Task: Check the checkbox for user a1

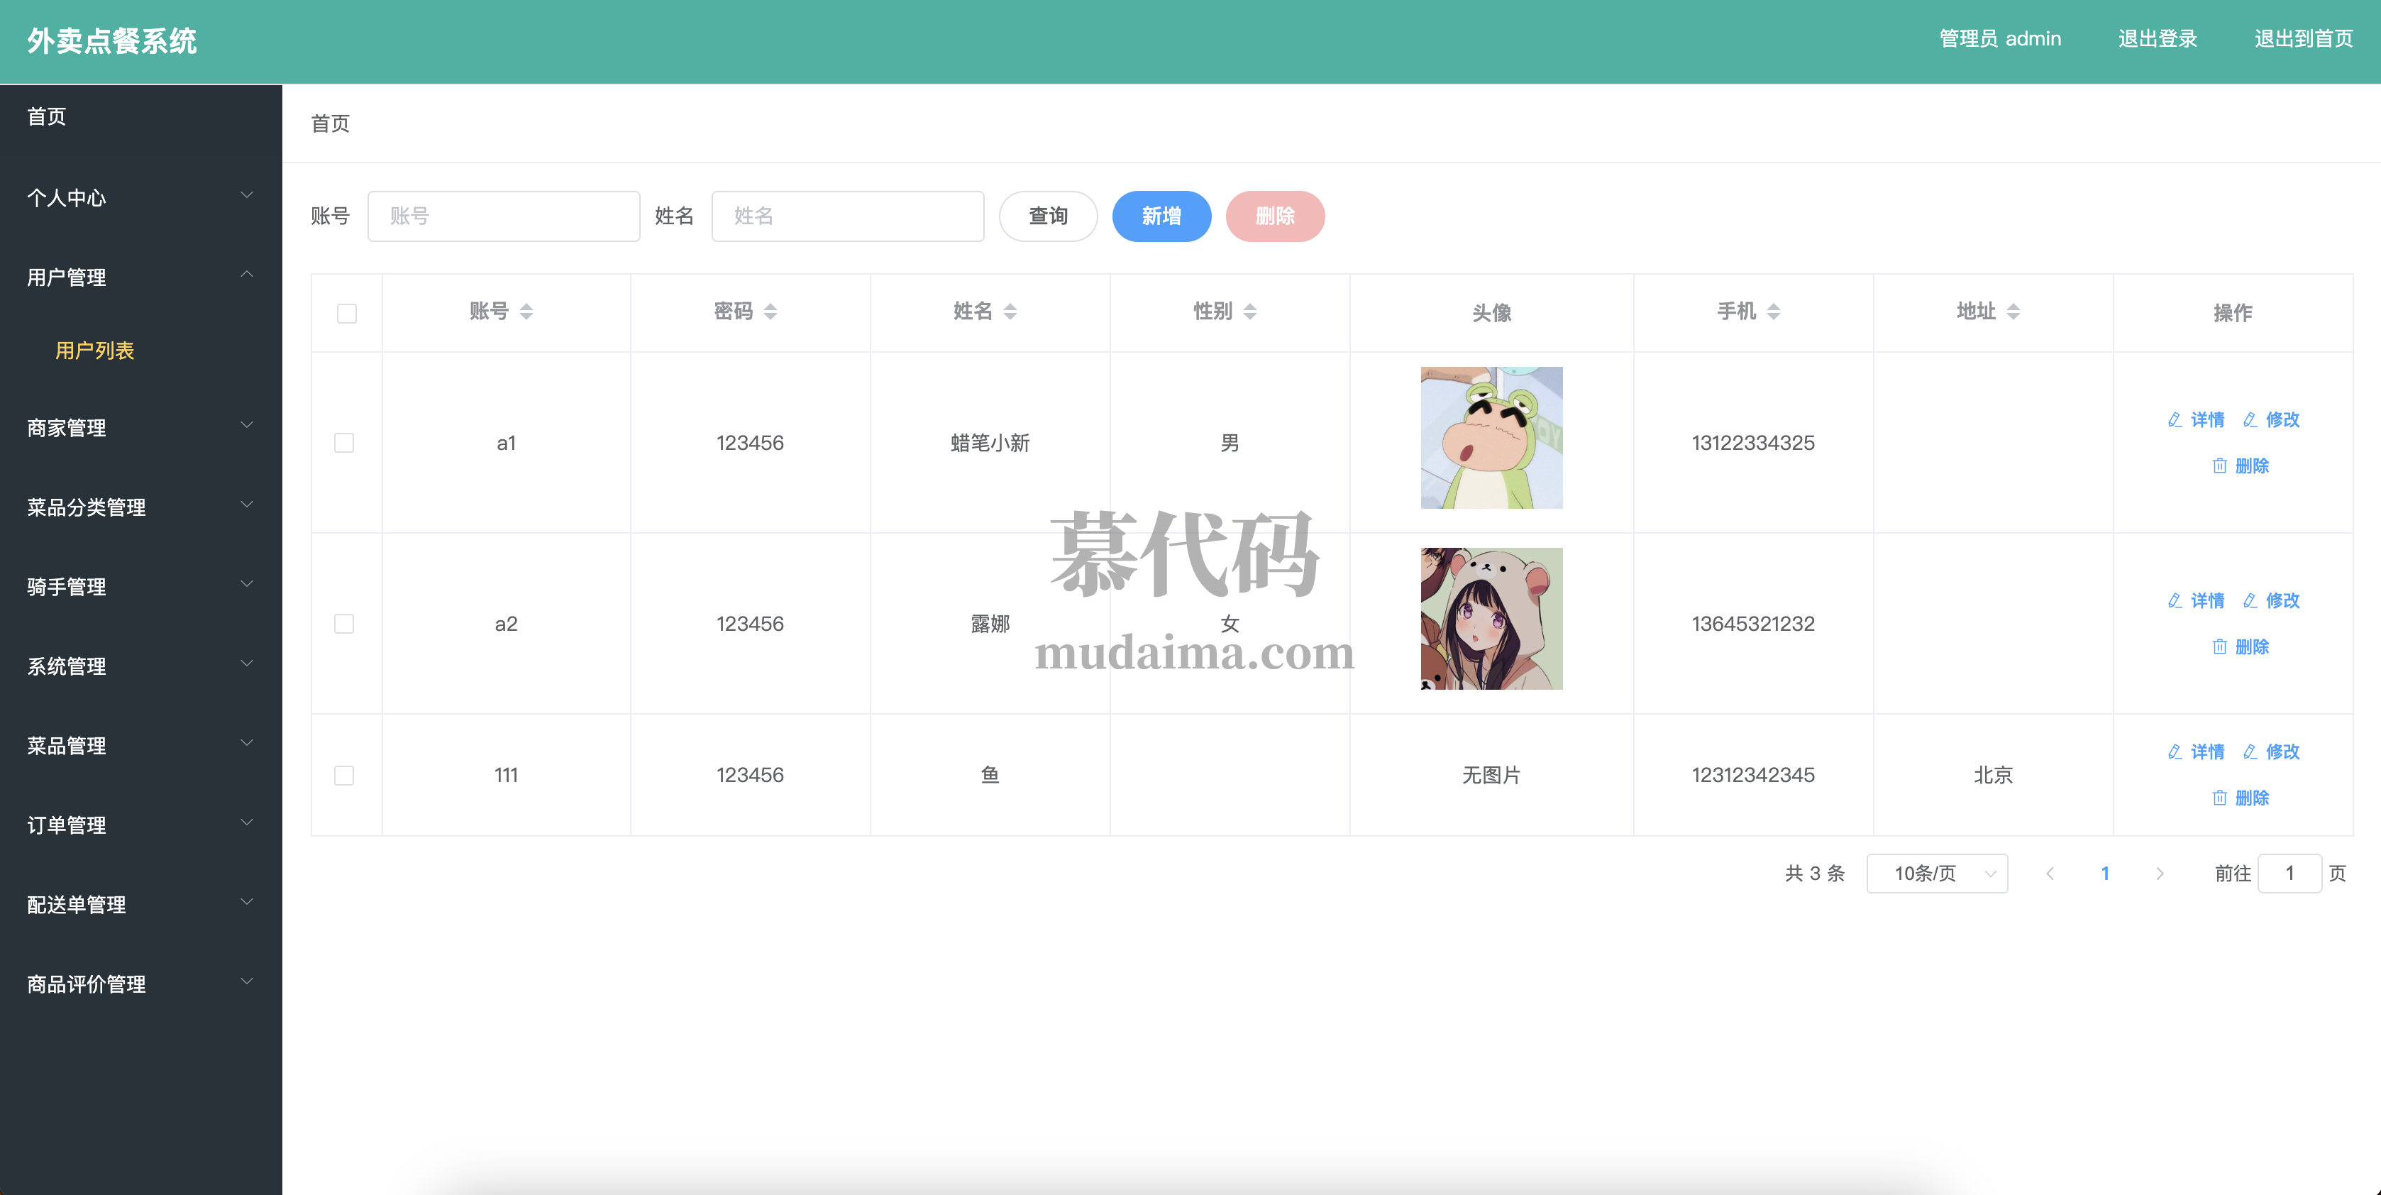Action: [344, 443]
